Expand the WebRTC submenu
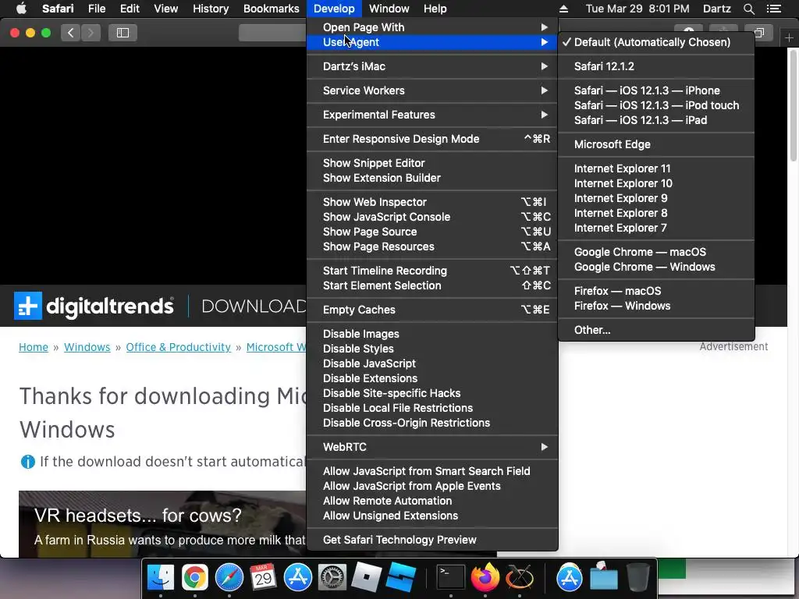Viewport: 799px width, 599px height. pyautogui.click(x=432, y=447)
